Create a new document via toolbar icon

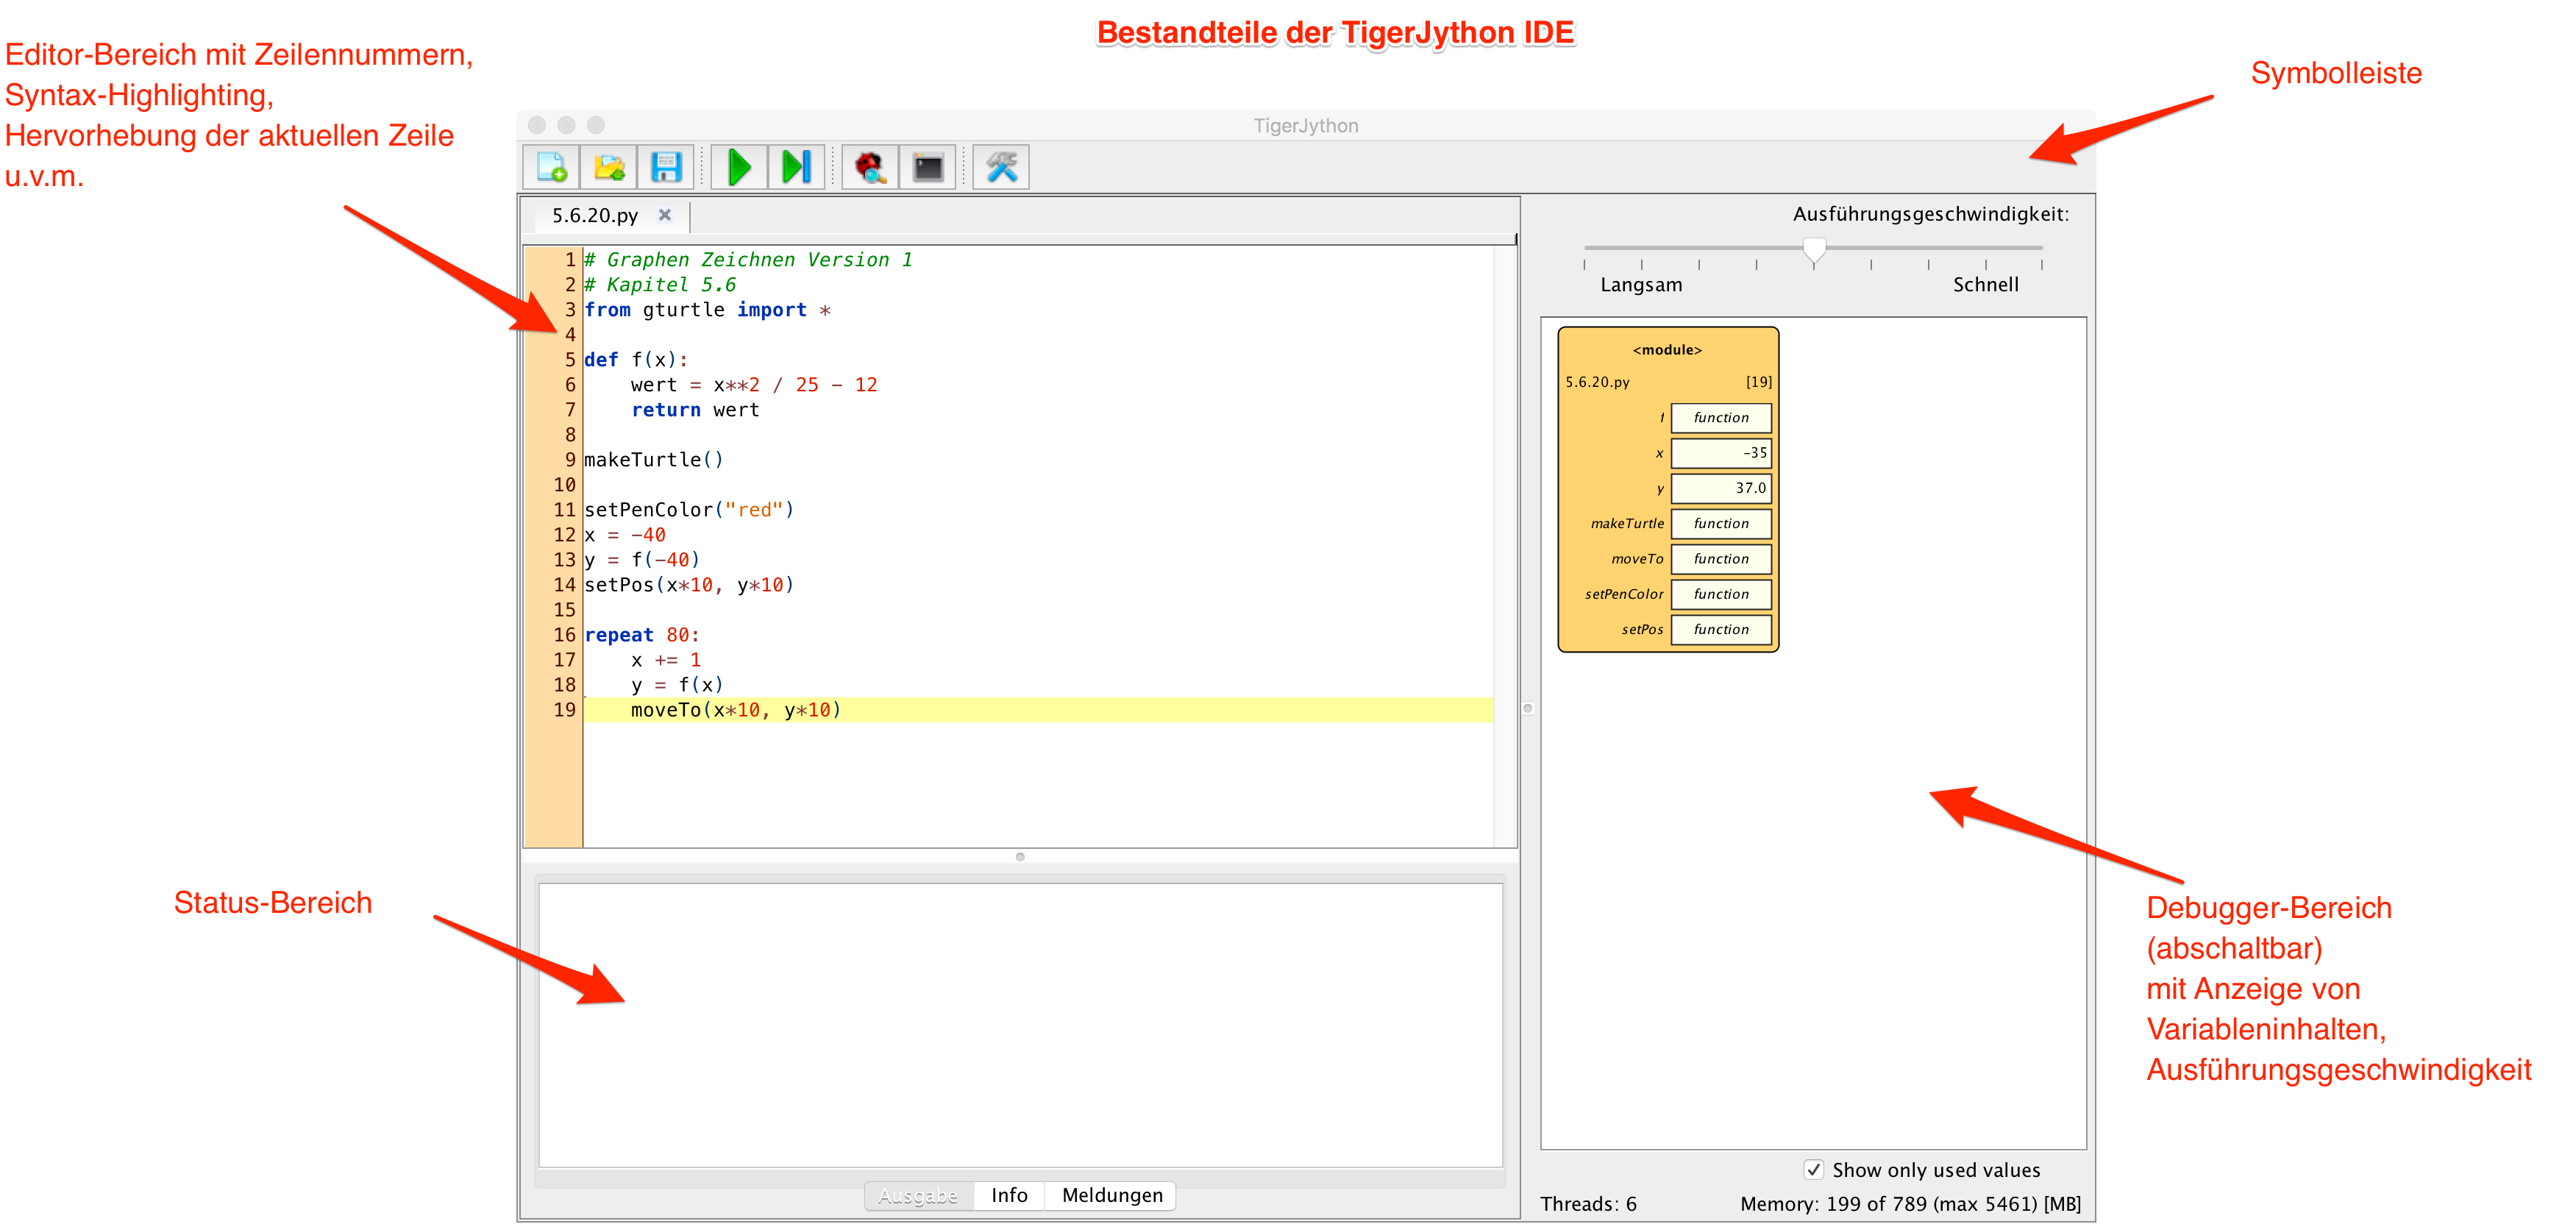point(551,167)
